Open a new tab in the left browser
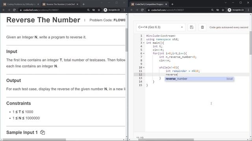Image resolution: width=252 pixels, height=141 pixels. point(83,4)
